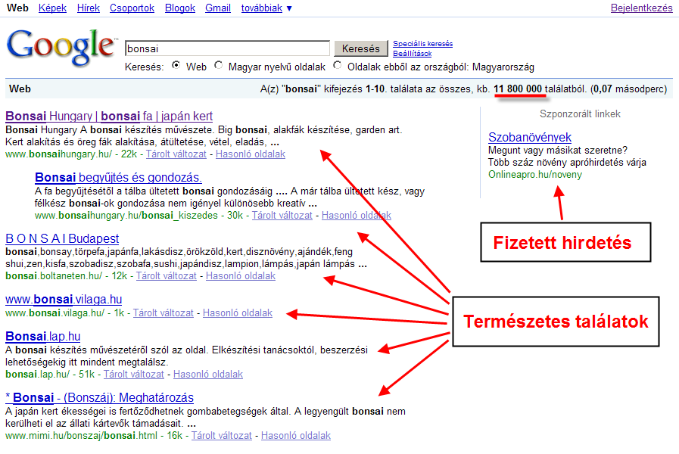Open Gmail from the top navigation

218,8
